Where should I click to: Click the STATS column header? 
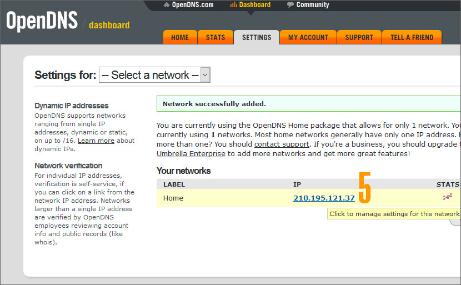[x=448, y=184]
